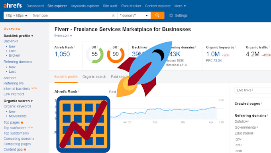Image resolution: width=271 pixels, height=153 pixels.
Task: Click the orange search magnifier button
Action: click(157, 16)
